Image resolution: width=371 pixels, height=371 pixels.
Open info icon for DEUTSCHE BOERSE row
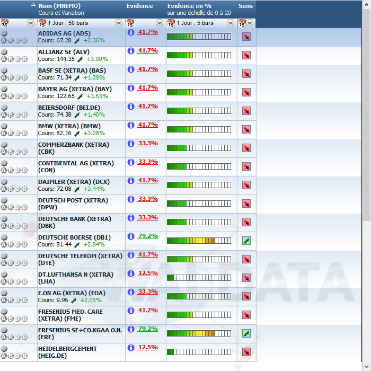[131, 236]
